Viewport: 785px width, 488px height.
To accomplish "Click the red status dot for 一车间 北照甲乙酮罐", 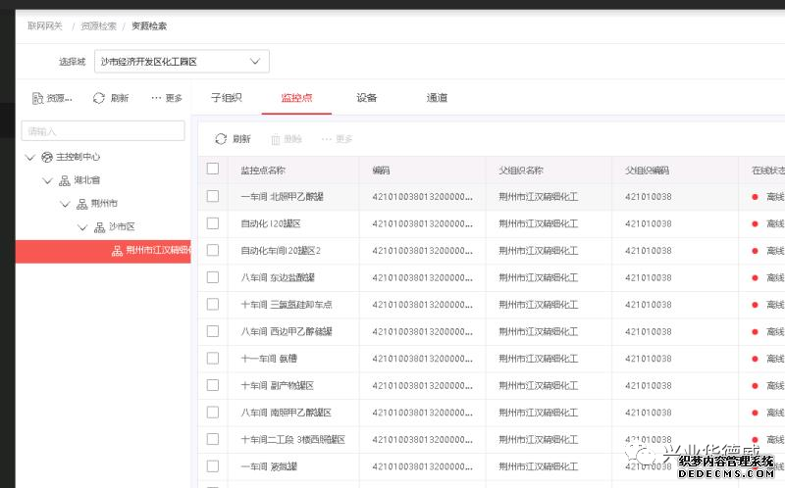I will [x=755, y=197].
